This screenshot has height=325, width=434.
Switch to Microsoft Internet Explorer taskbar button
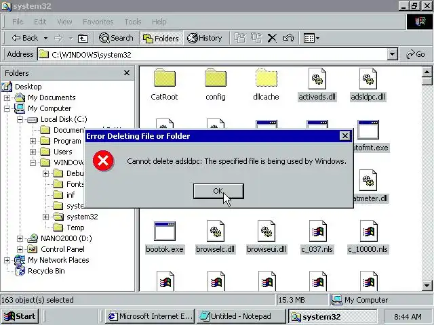[x=150, y=316]
